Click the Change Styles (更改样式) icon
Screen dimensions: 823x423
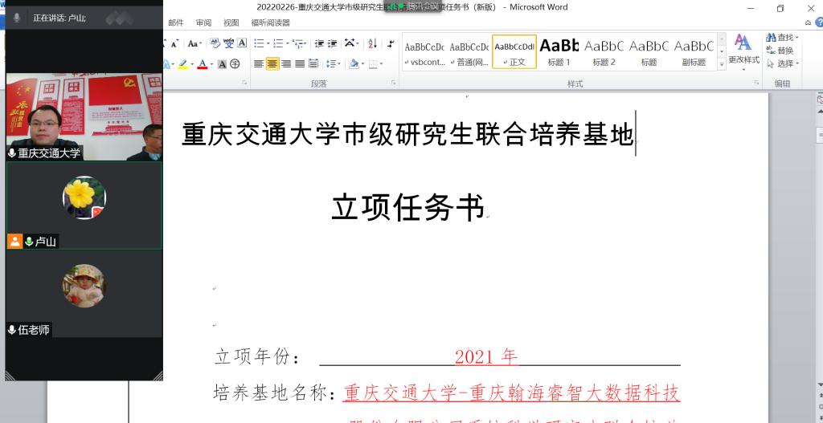pos(743,50)
